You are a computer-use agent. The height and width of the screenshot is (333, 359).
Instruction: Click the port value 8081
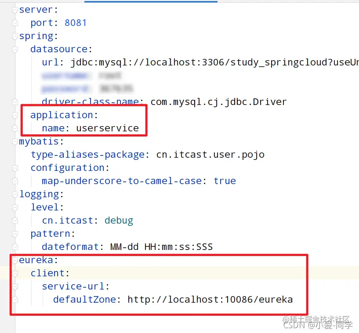click(76, 23)
